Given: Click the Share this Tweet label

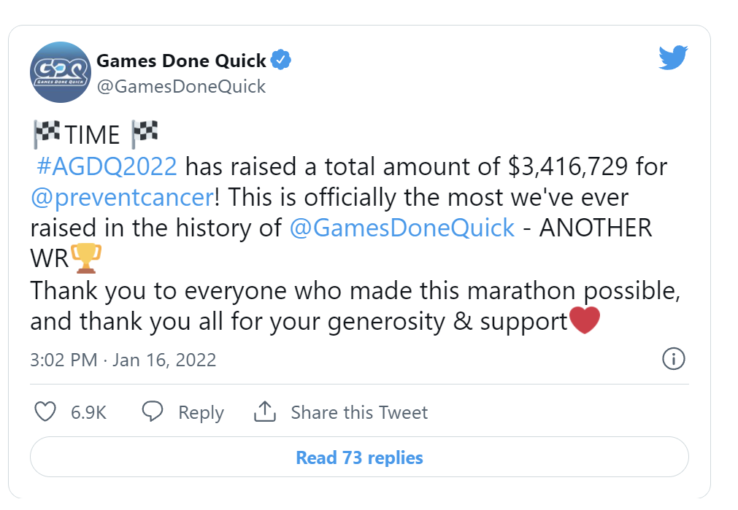Looking at the screenshot, I should click(359, 412).
